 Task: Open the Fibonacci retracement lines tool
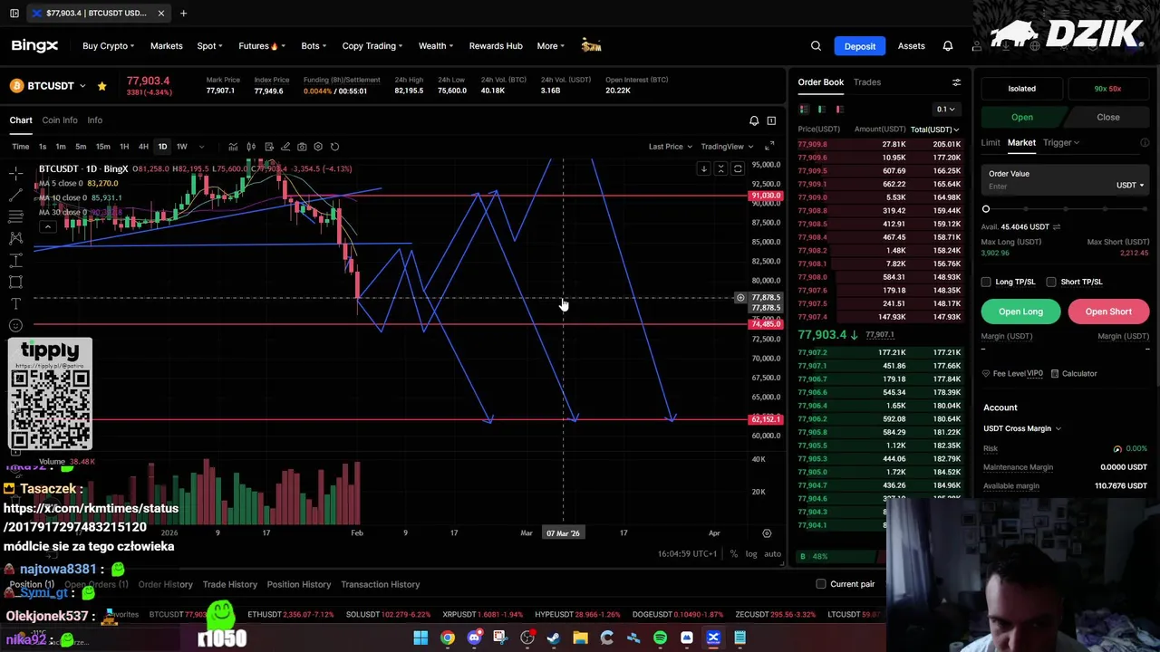coord(15,216)
